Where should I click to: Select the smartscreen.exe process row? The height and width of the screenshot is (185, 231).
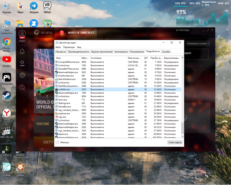118,76
